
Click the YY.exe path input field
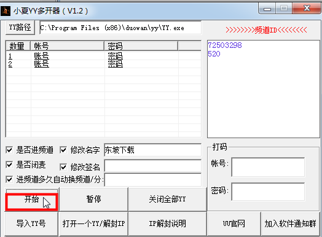120,28
